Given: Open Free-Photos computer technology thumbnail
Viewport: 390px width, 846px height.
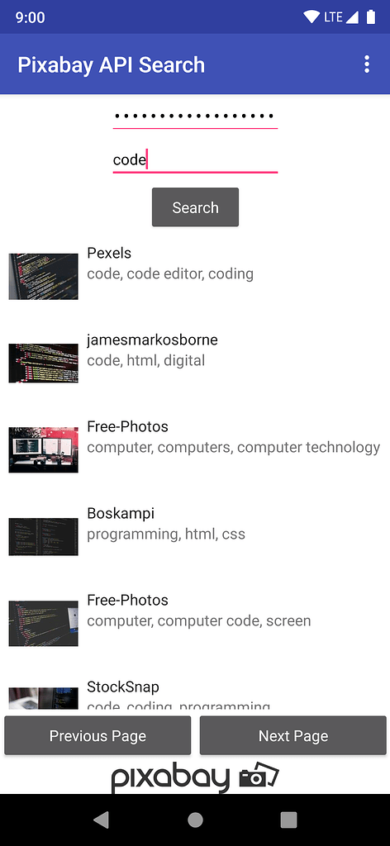Looking at the screenshot, I should pyautogui.click(x=43, y=450).
